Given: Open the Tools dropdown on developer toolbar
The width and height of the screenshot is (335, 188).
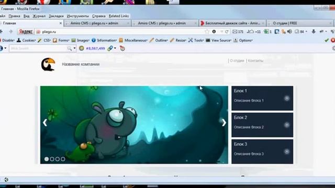Looking at the screenshot, I should point(196,40).
